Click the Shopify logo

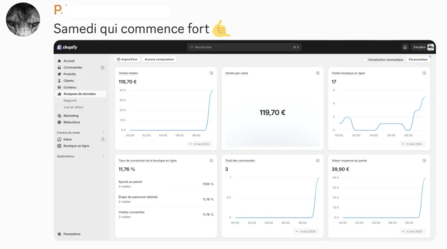[x=67, y=47]
